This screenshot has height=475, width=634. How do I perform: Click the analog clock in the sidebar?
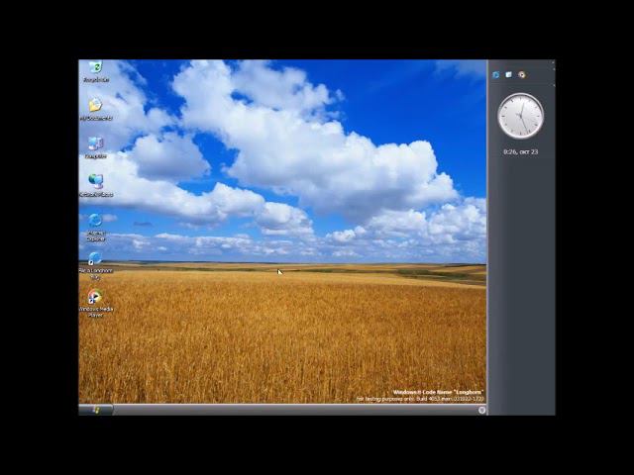click(x=520, y=116)
